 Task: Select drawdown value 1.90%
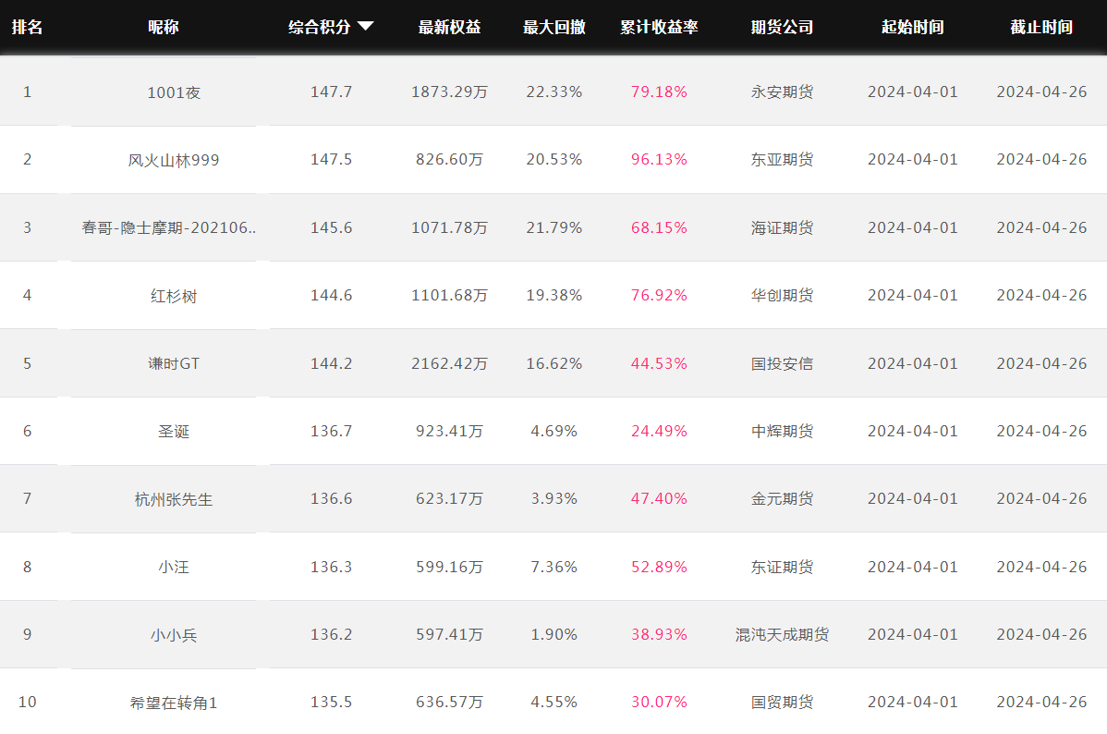pyautogui.click(x=554, y=634)
